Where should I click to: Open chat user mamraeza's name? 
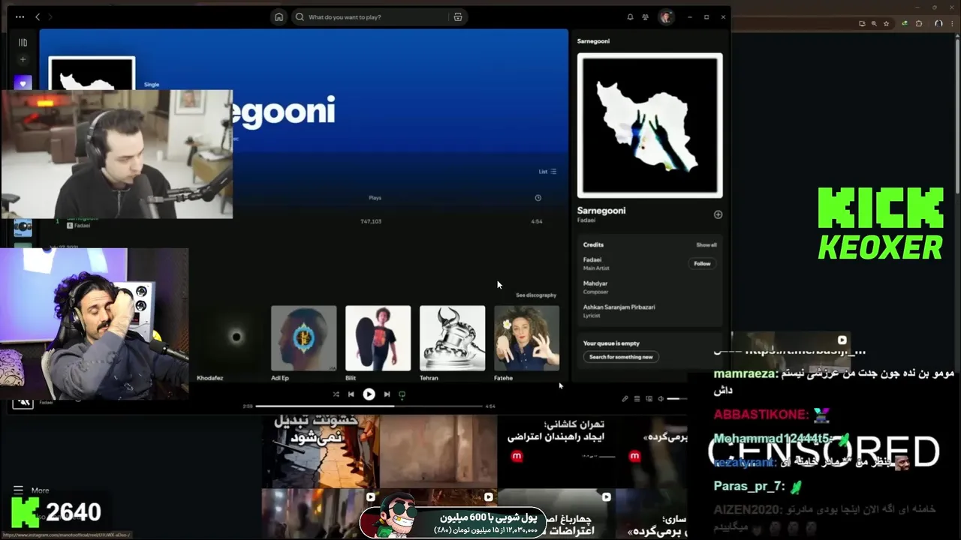[746, 373]
